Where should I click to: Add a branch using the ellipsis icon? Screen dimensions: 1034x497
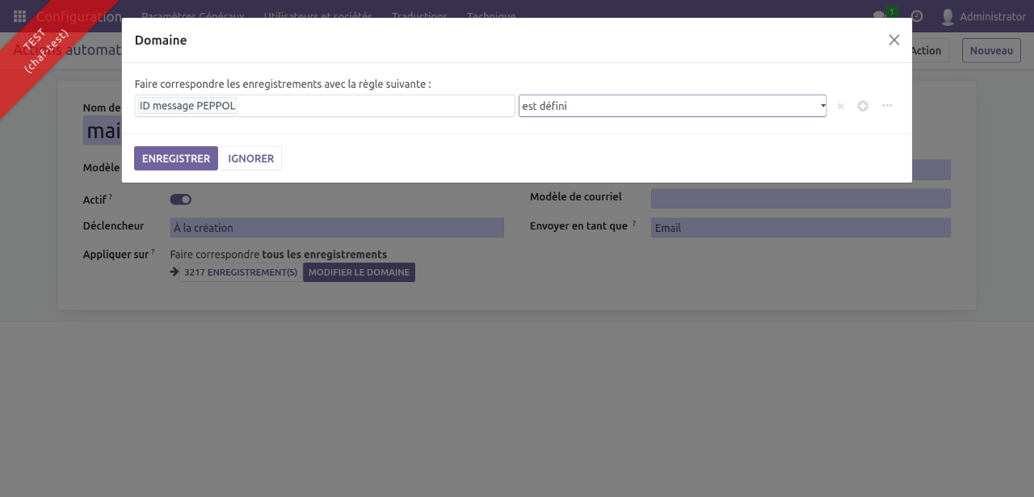(x=887, y=106)
